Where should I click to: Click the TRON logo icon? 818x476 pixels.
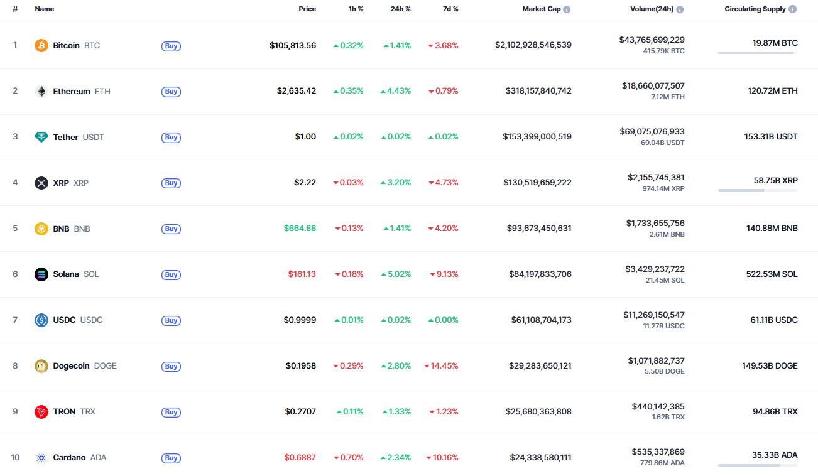pos(41,412)
